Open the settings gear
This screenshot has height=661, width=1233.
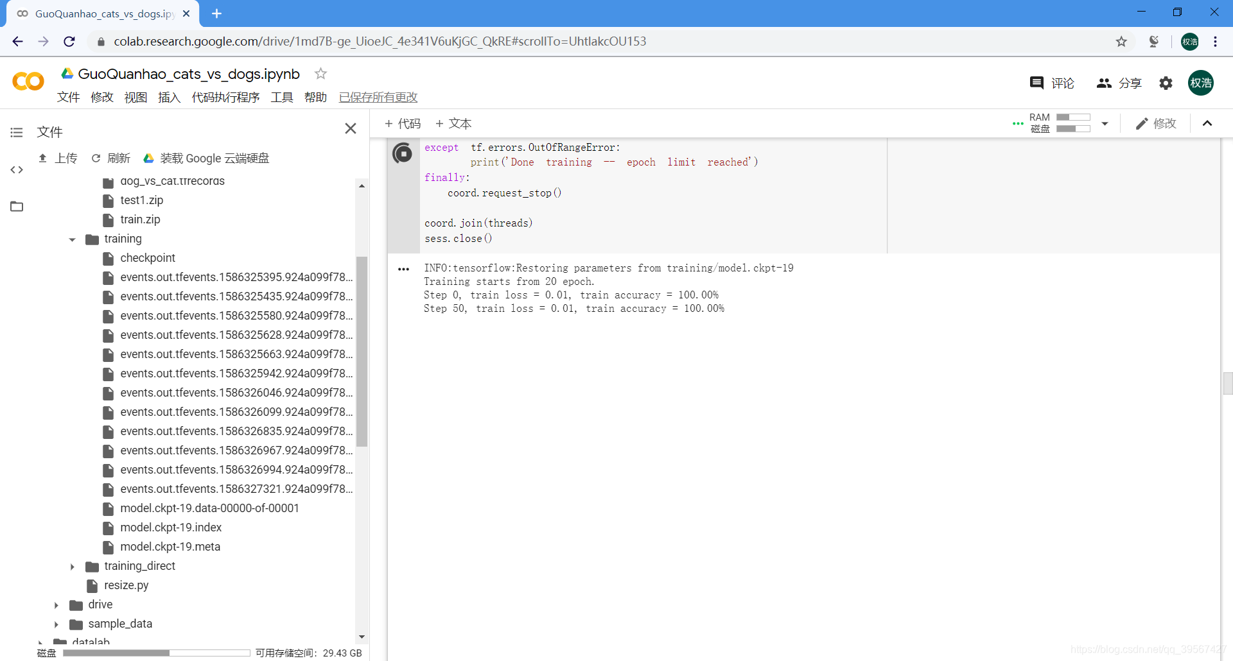(x=1166, y=83)
